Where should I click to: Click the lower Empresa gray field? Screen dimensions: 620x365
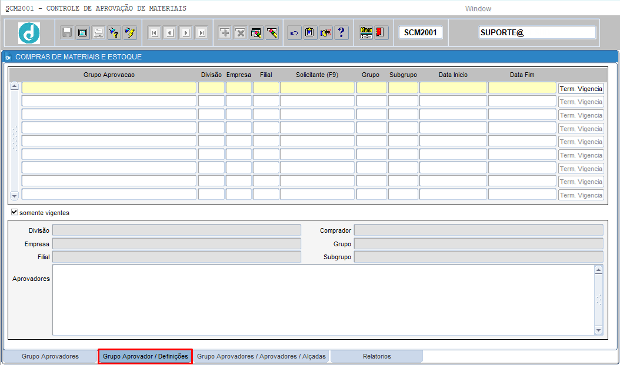176,244
